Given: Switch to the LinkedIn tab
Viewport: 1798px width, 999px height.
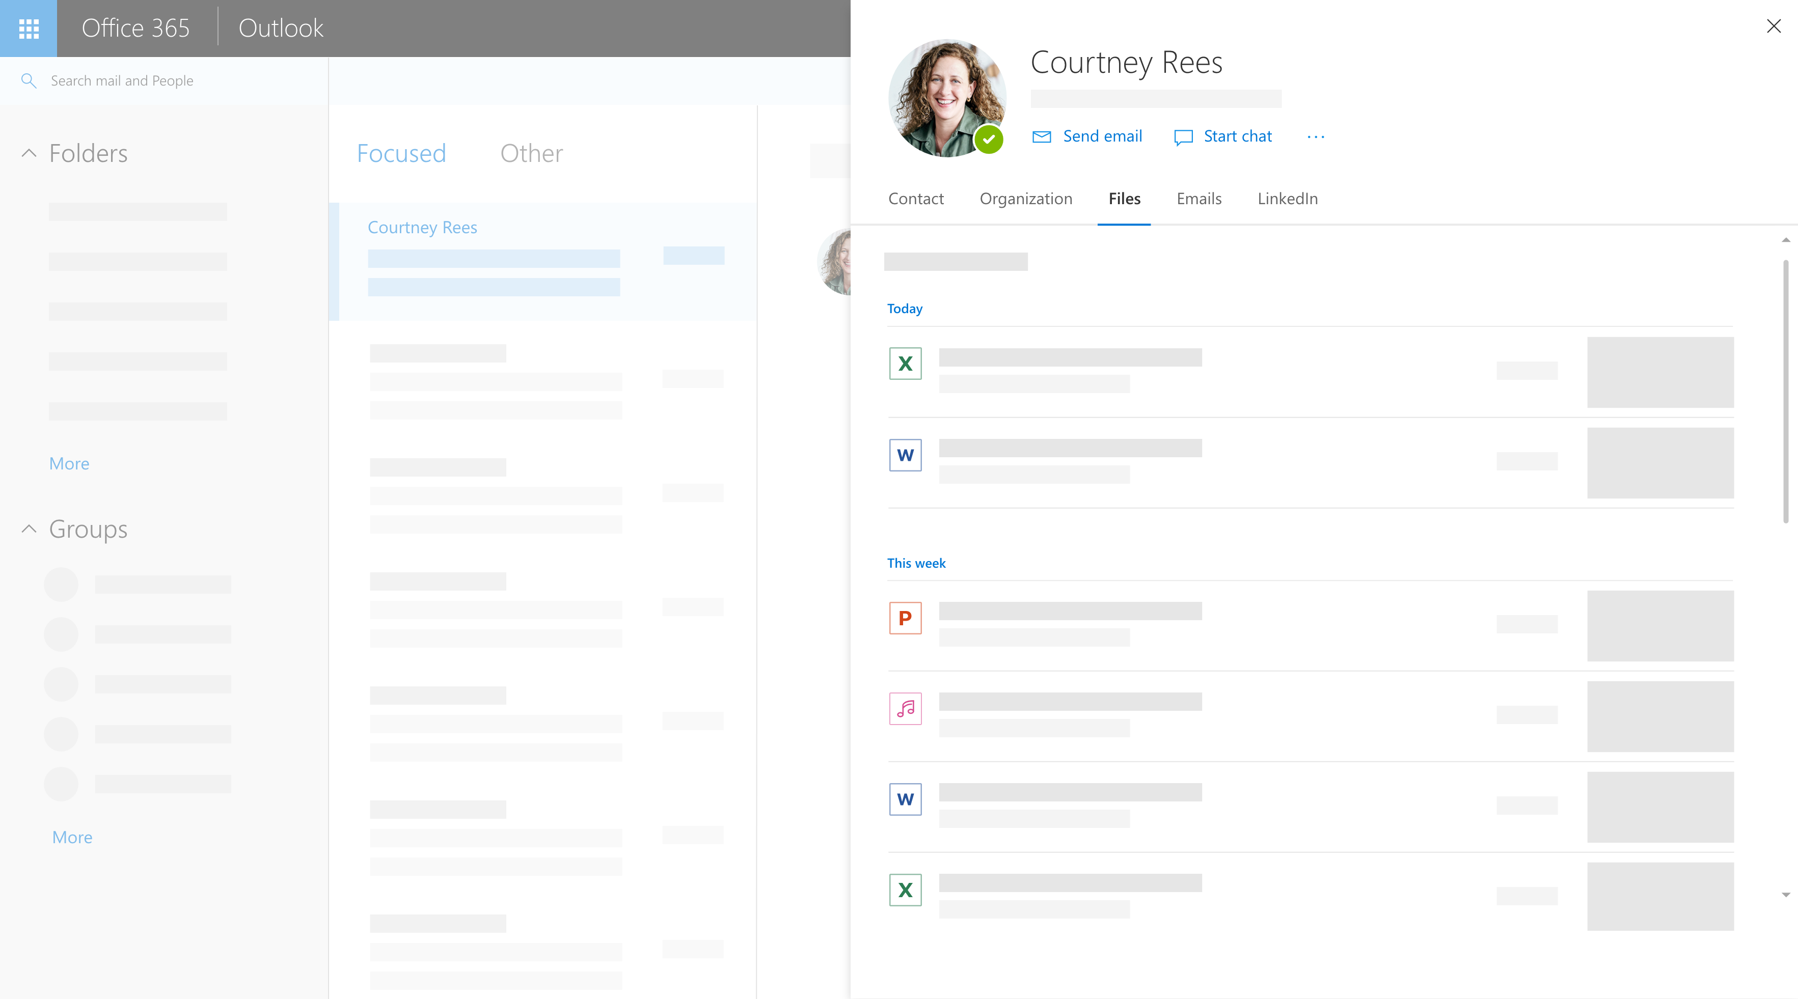Looking at the screenshot, I should (x=1287, y=199).
